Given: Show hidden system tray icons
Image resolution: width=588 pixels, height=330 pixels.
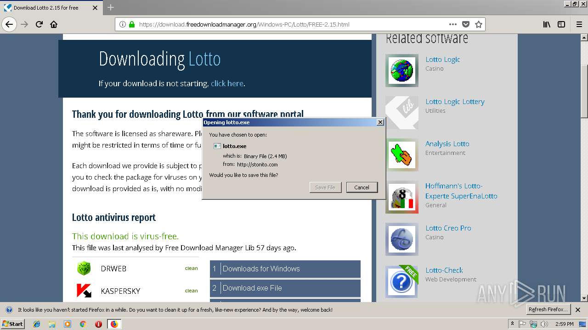Looking at the screenshot, I should tap(512, 324).
